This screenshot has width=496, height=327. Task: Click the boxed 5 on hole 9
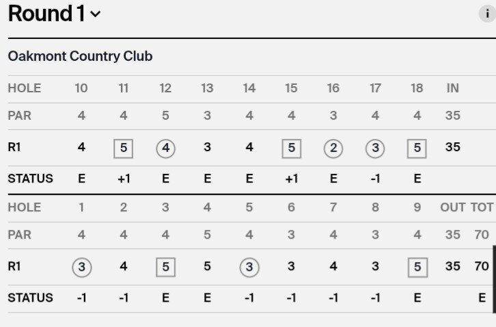tap(417, 267)
